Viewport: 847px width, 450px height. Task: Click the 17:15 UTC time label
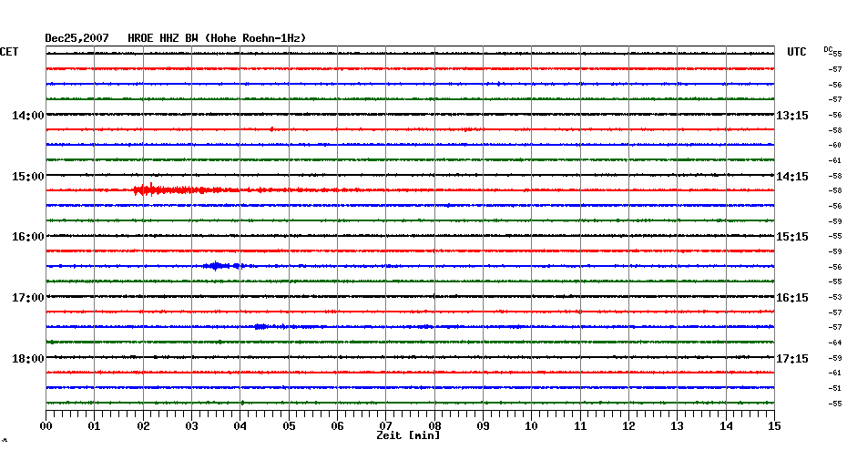(792, 359)
